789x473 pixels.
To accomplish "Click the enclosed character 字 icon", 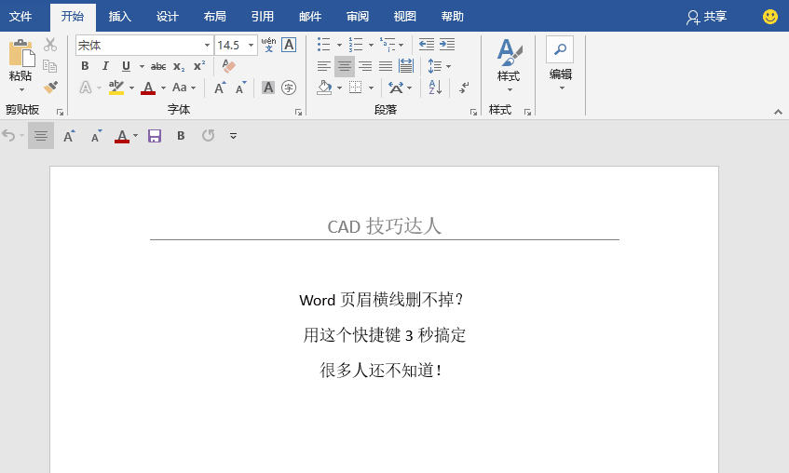I will 289,88.
